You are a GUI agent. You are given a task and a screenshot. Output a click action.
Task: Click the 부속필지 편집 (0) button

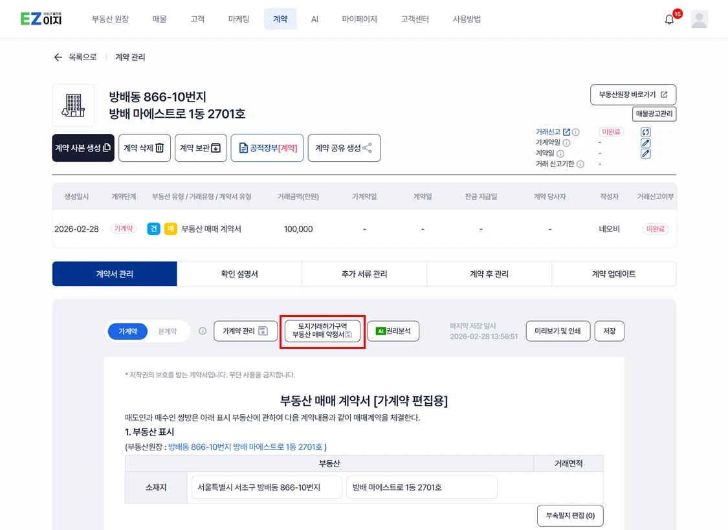pyautogui.click(x=569, y=516)
